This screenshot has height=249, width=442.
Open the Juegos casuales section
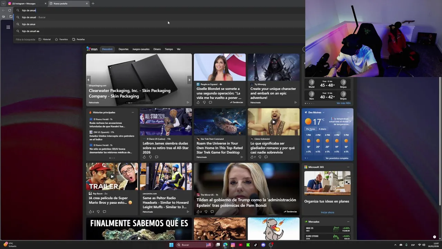point(141,49)
